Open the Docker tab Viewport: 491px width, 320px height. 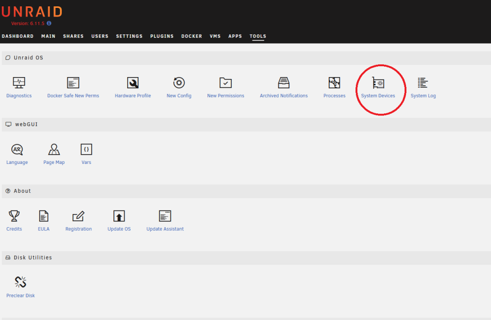coord(191,36)
